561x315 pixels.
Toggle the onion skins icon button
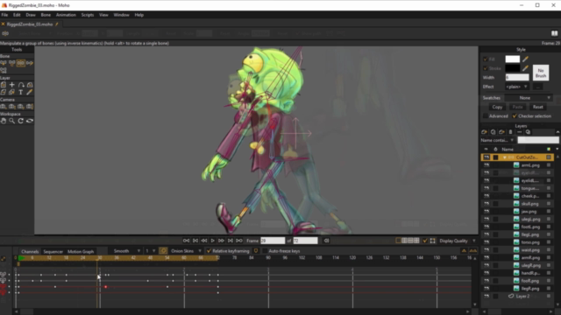point(163,251)
